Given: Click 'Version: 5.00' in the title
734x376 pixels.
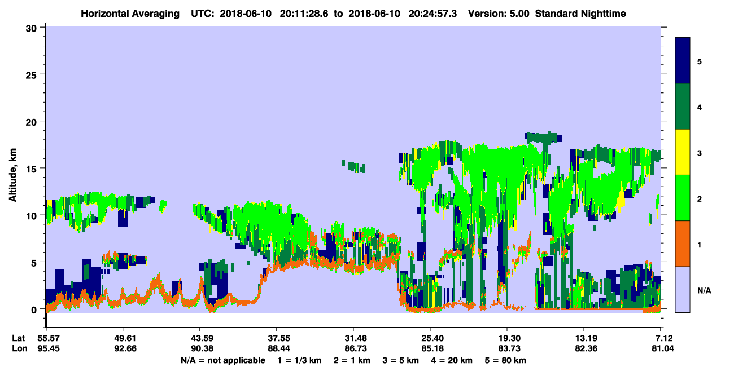Looking at the screenshot, I should click(x=499, y=13).
